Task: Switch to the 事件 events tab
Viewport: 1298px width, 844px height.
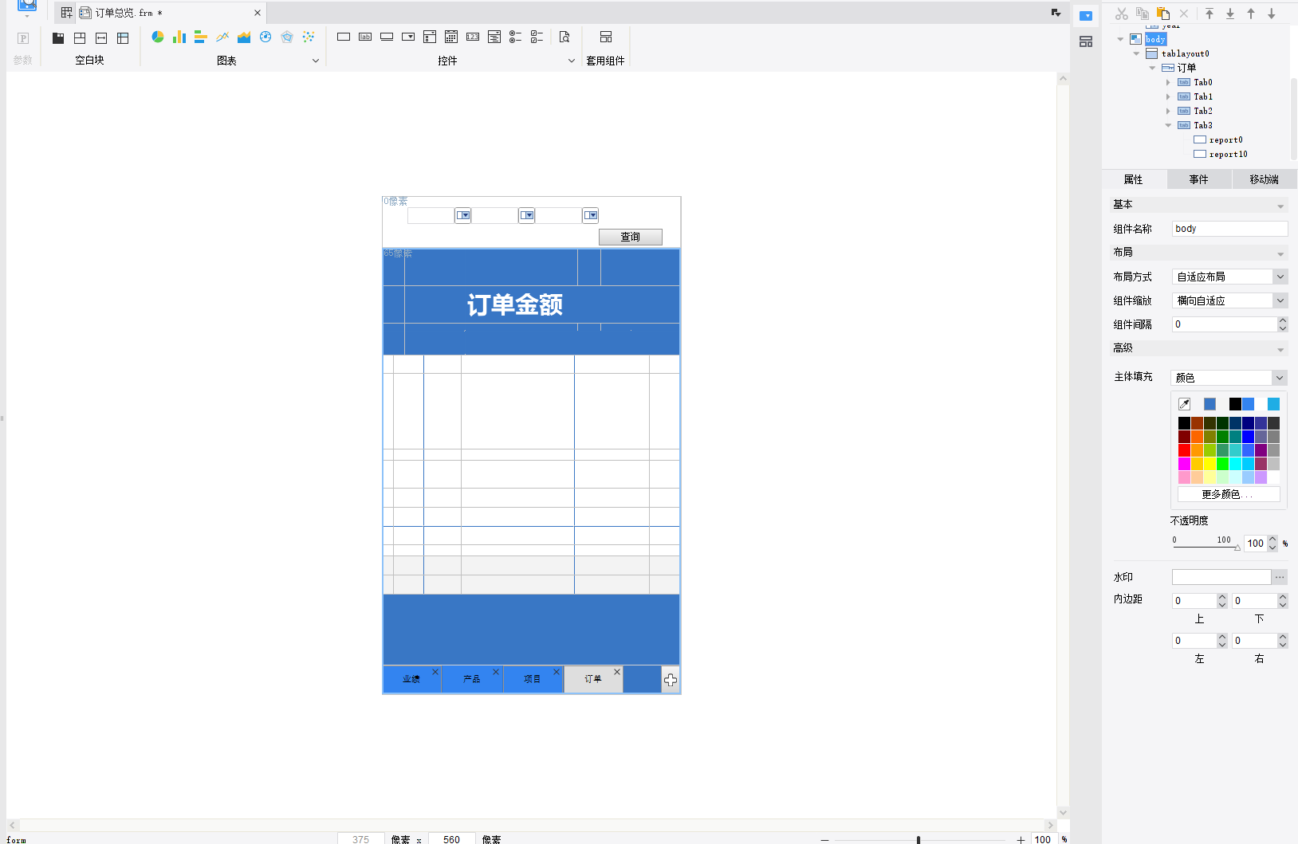Action: 1198,179
